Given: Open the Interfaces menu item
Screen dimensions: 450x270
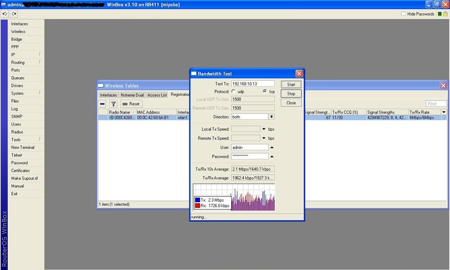Looking at the screenshot, I should click(26, 24).
